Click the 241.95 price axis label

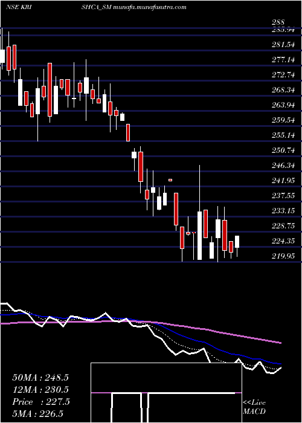(283, 181)
